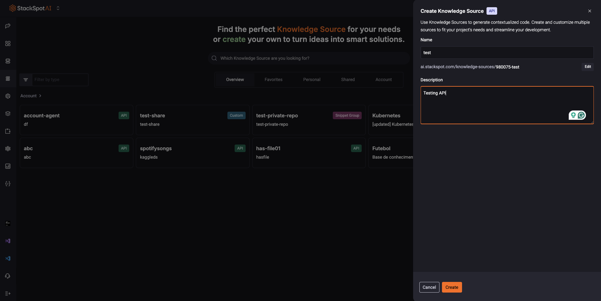
Task: Click inside the Filter by type field
Action: (60, 79)
